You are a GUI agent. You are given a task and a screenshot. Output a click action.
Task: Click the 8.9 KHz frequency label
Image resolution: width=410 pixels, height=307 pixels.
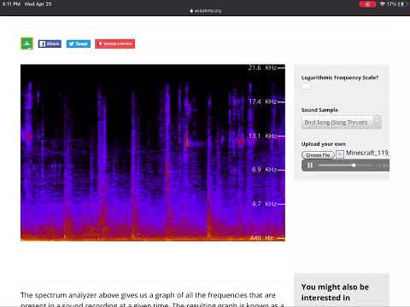click(264, 170)
